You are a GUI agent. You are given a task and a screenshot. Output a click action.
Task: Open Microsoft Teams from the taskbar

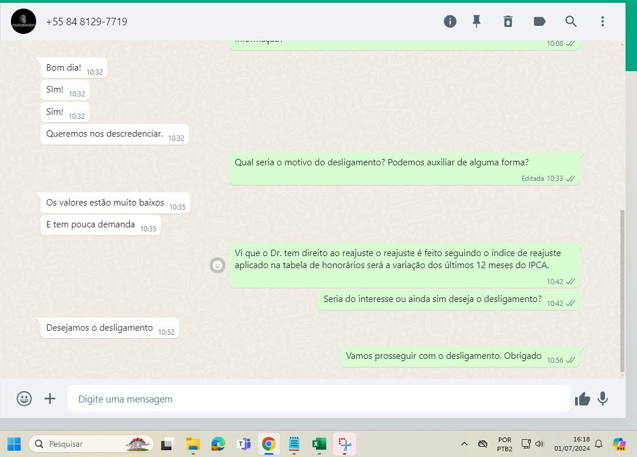tap(244, 444)
